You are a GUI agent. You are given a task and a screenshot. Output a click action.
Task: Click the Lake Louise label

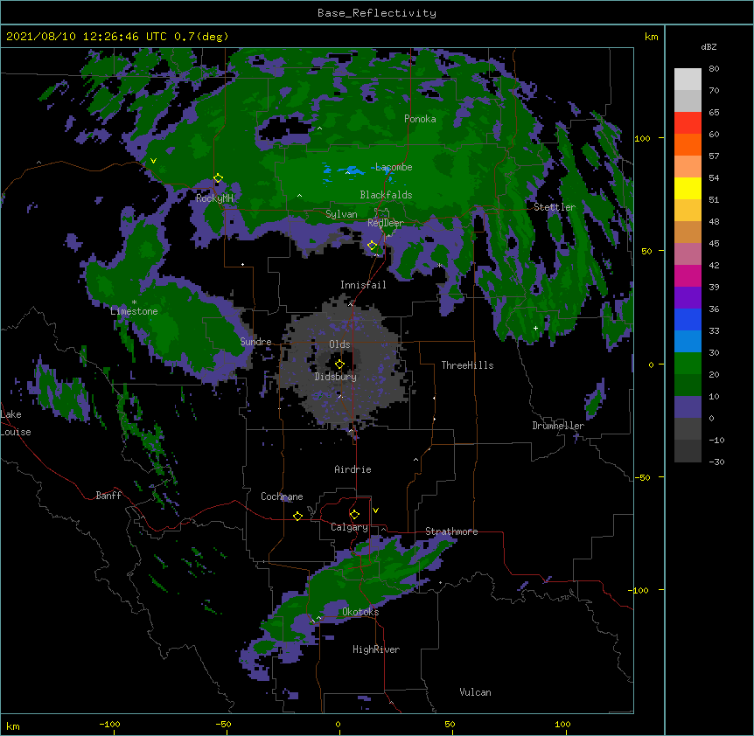(16, 423)
